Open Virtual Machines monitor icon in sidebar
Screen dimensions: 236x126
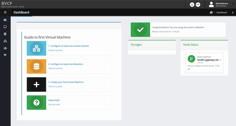(5, 27)
